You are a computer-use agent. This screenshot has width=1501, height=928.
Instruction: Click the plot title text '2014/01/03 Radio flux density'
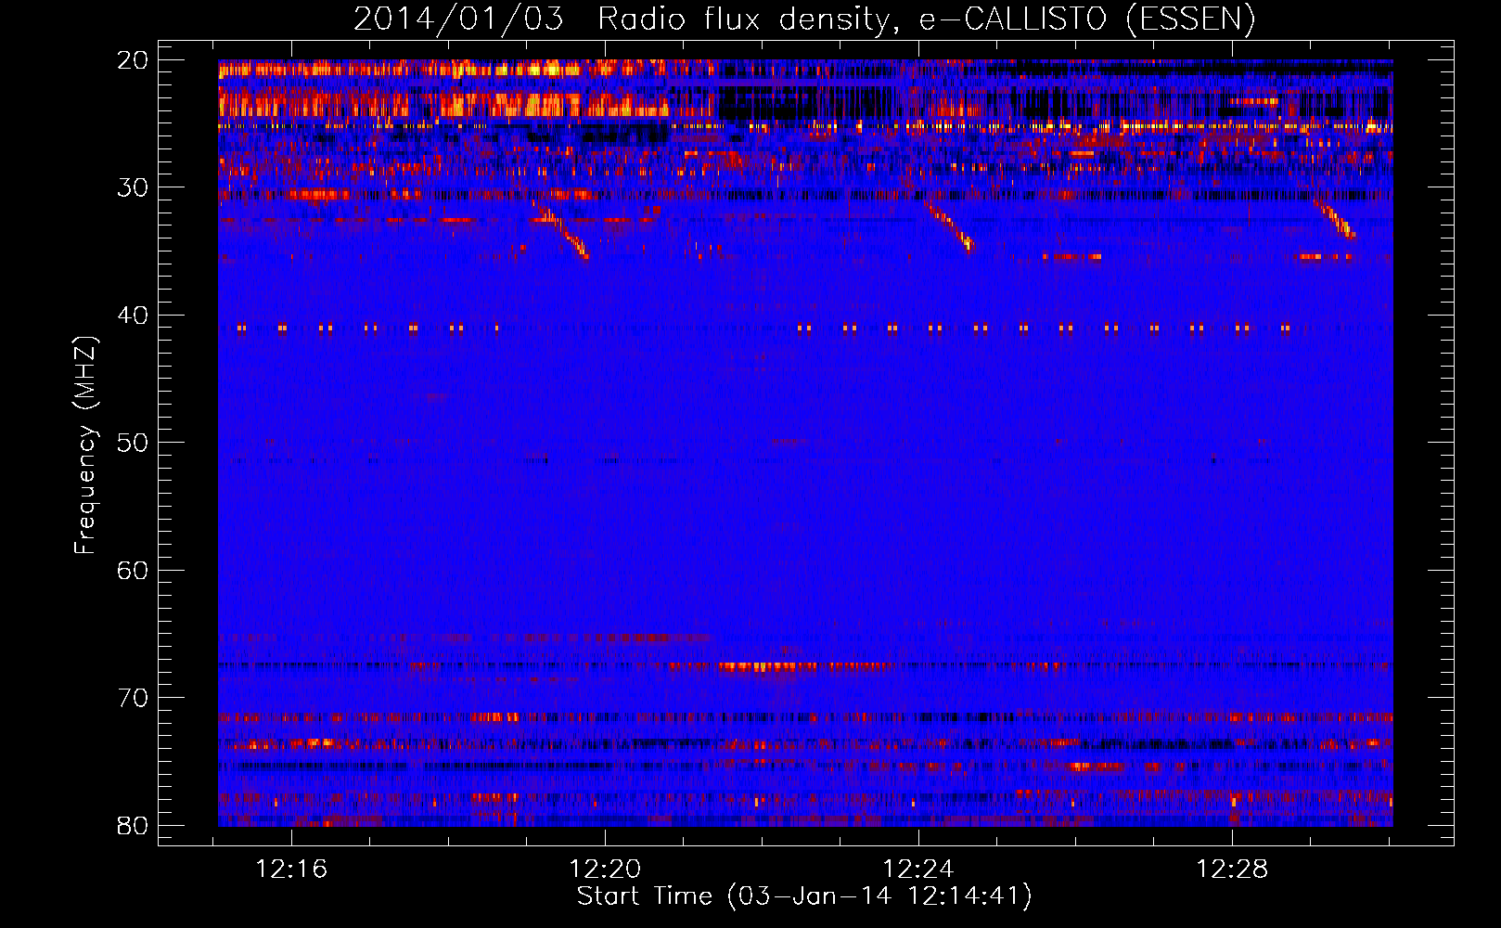pos(624,19)
